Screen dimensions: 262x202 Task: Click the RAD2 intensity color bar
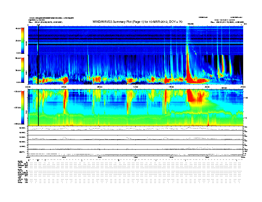tap(22, 41)
